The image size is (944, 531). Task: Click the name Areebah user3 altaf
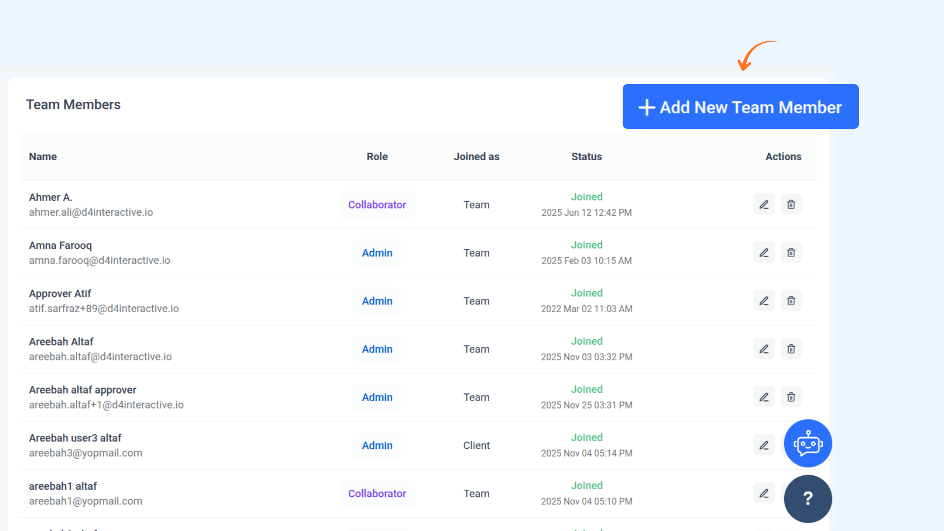(x=75, y=438)
